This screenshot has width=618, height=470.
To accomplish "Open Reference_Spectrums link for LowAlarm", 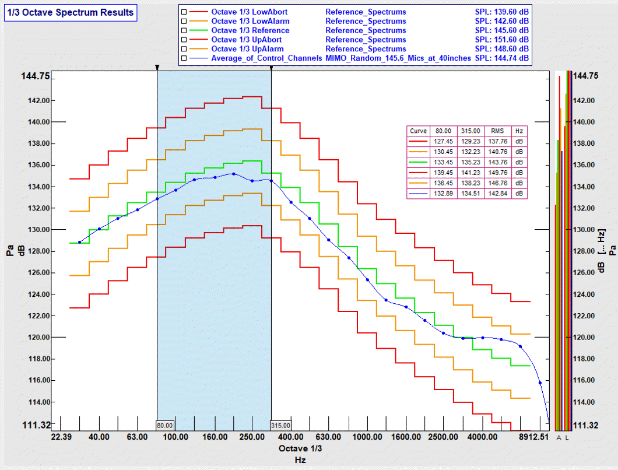I will 366,21.
